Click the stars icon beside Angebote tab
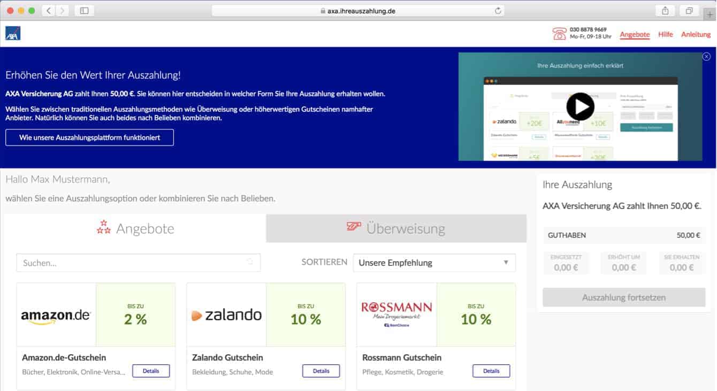 point(103,227)
